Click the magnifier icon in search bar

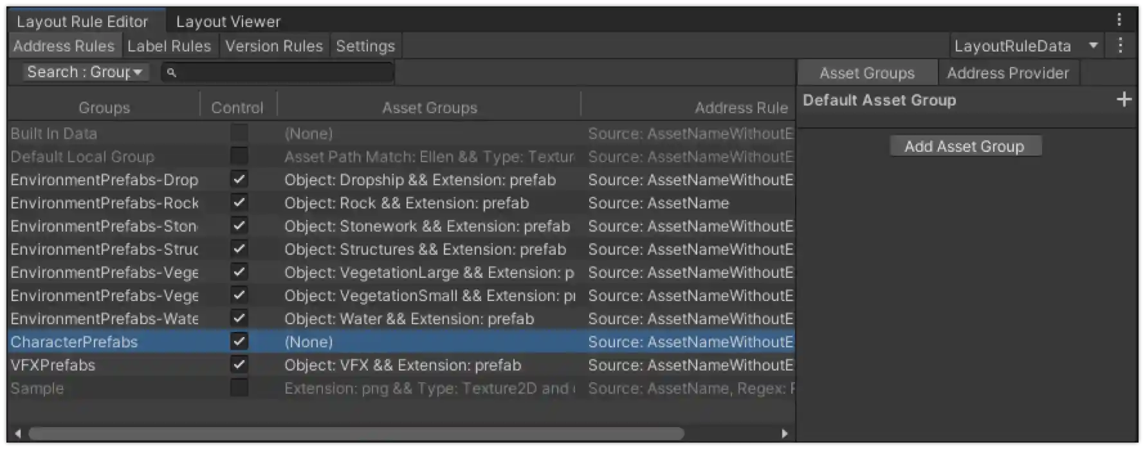click(x=170, y=73)
